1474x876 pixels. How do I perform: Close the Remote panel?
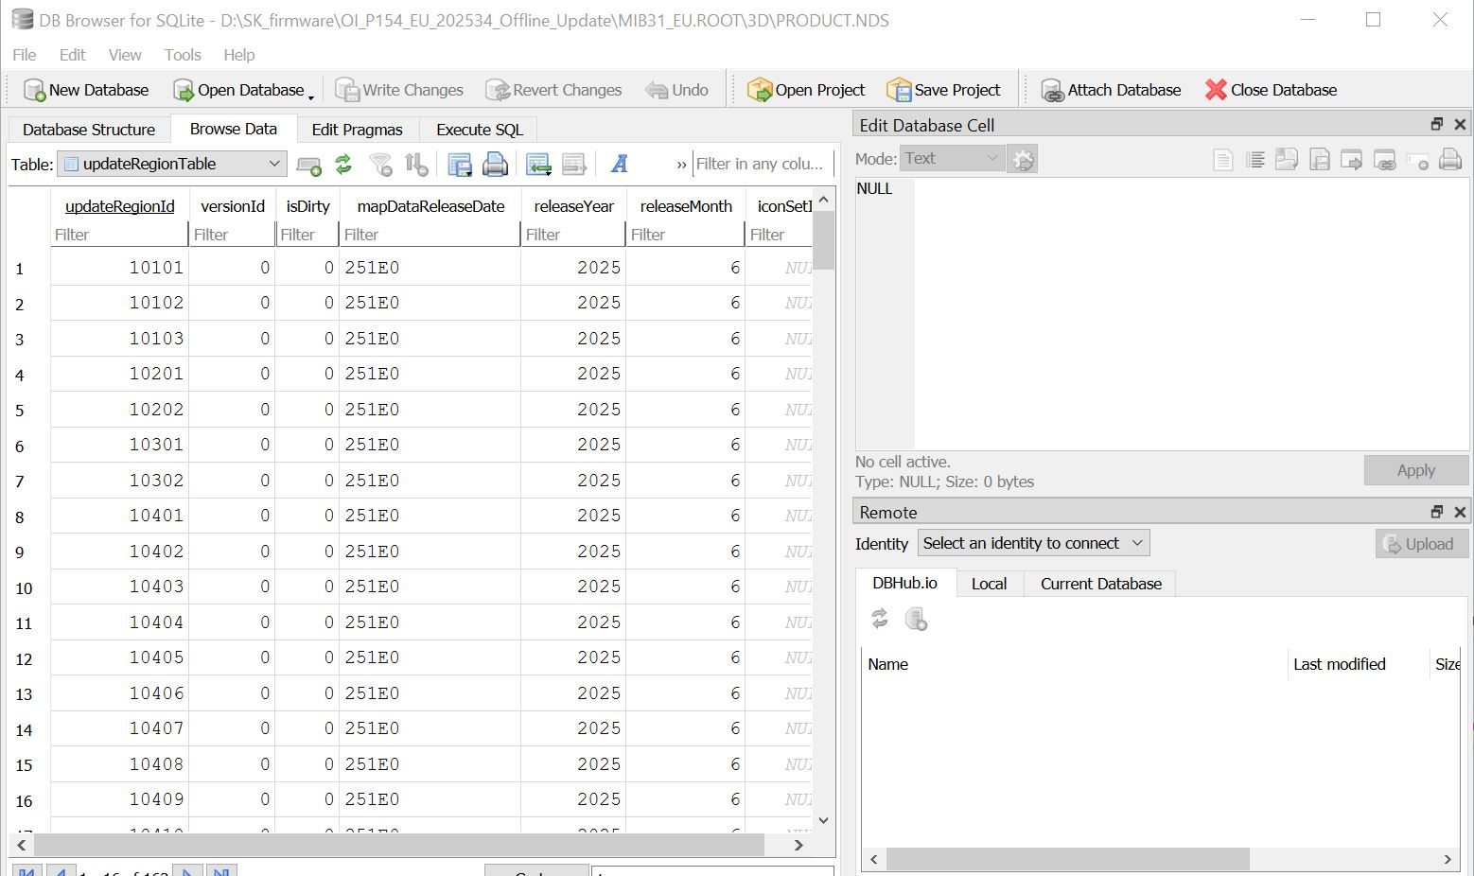click(x=1460, y=512)
